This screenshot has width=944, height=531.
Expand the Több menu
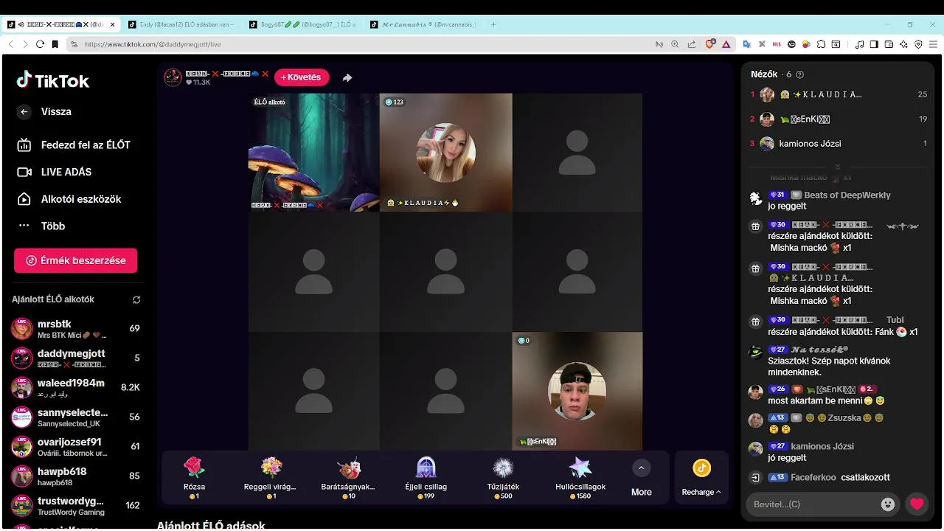41,226
